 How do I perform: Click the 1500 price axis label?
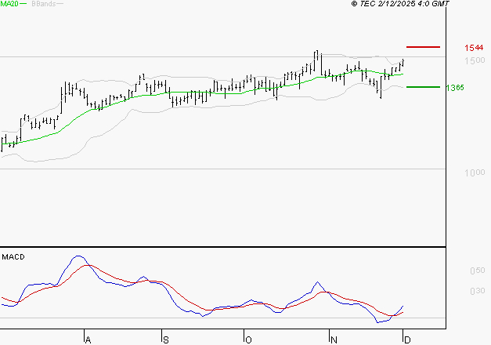475,60
